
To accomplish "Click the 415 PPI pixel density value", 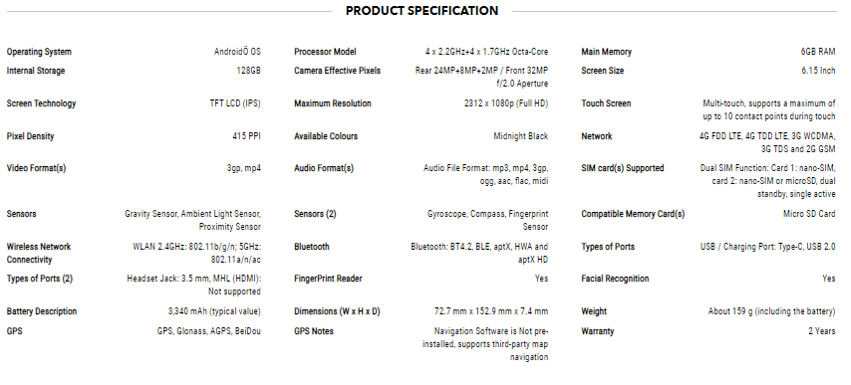I will (246, 136).
